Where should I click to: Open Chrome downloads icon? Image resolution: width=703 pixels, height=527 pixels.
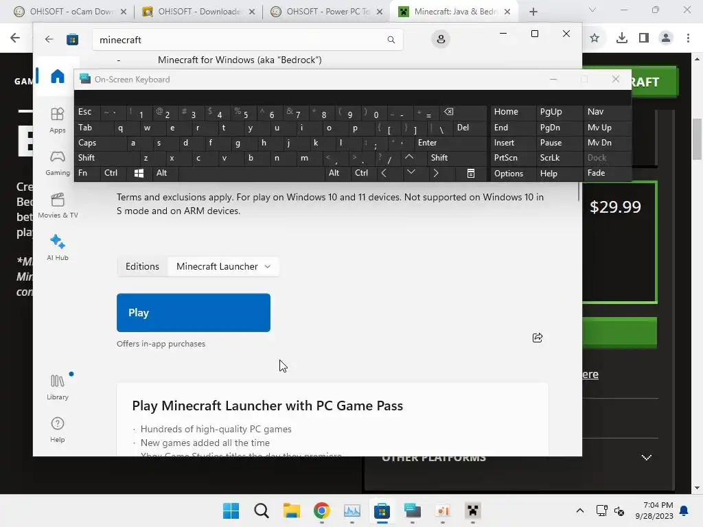(622, 38)
